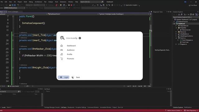Click Show All Files icon in Solution Explorer
The height and width of the screenshot is (112, 199).
(193, 15)
